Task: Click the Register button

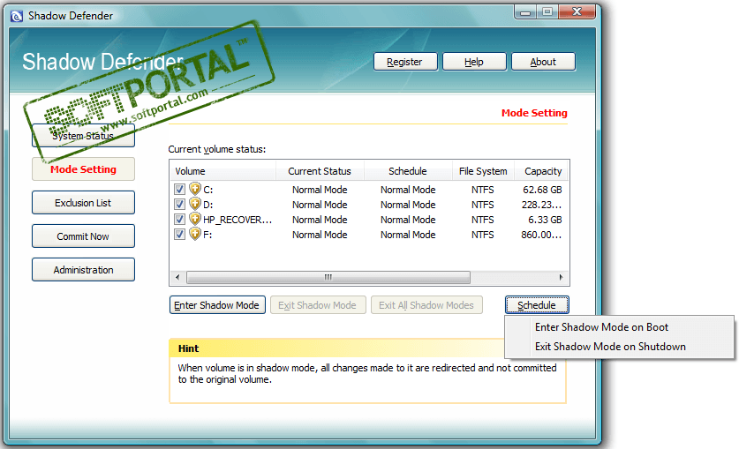Action: coord(406,62)
